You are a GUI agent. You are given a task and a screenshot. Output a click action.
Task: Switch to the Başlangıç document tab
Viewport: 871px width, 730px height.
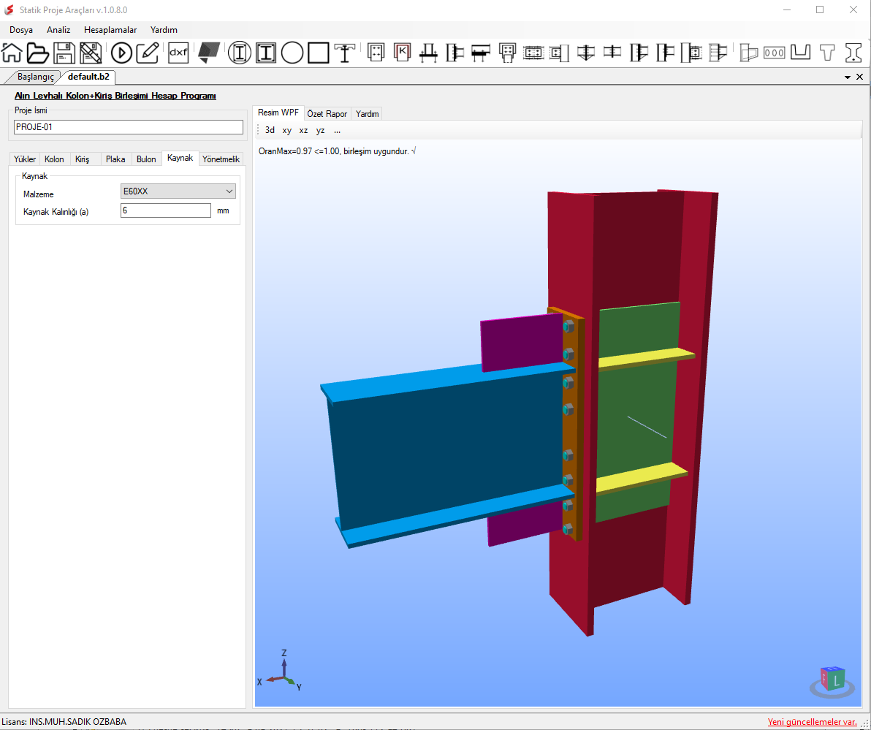[35, 77]
